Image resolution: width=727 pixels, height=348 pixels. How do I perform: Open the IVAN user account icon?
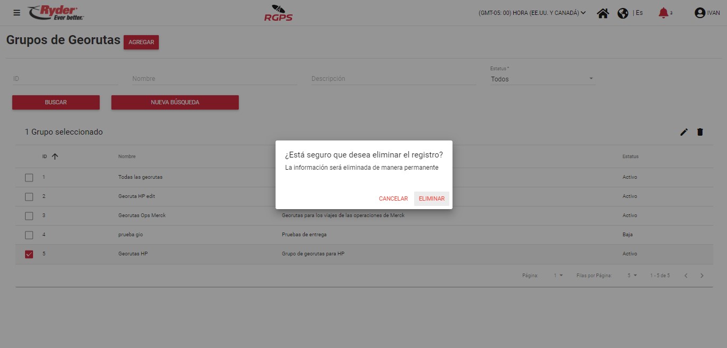tap(700, 13)
